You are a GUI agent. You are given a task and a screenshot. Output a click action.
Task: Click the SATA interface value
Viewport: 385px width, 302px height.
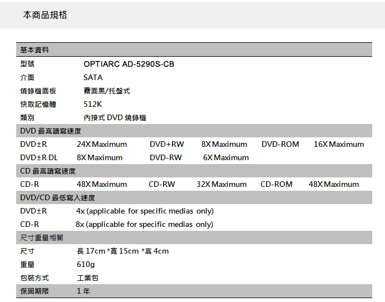coord(93,77)
